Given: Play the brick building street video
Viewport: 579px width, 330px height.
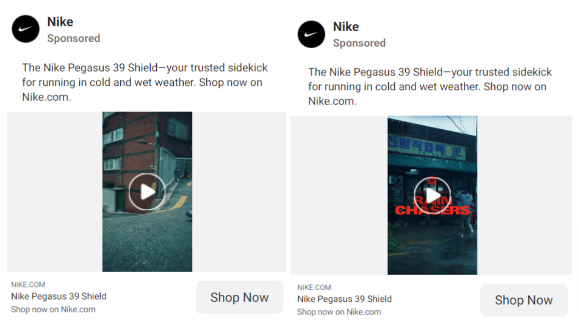Looking at the screenshot, I should pos(147,192).
